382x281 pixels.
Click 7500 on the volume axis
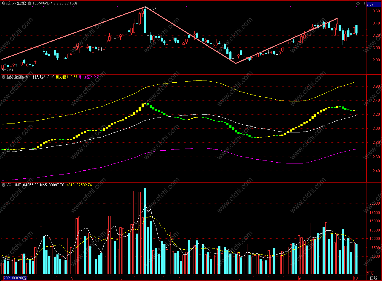(x=375, y=248)
